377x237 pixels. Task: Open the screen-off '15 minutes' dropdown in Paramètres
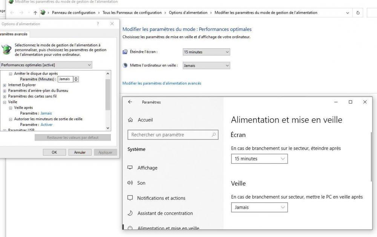[259, 159]
